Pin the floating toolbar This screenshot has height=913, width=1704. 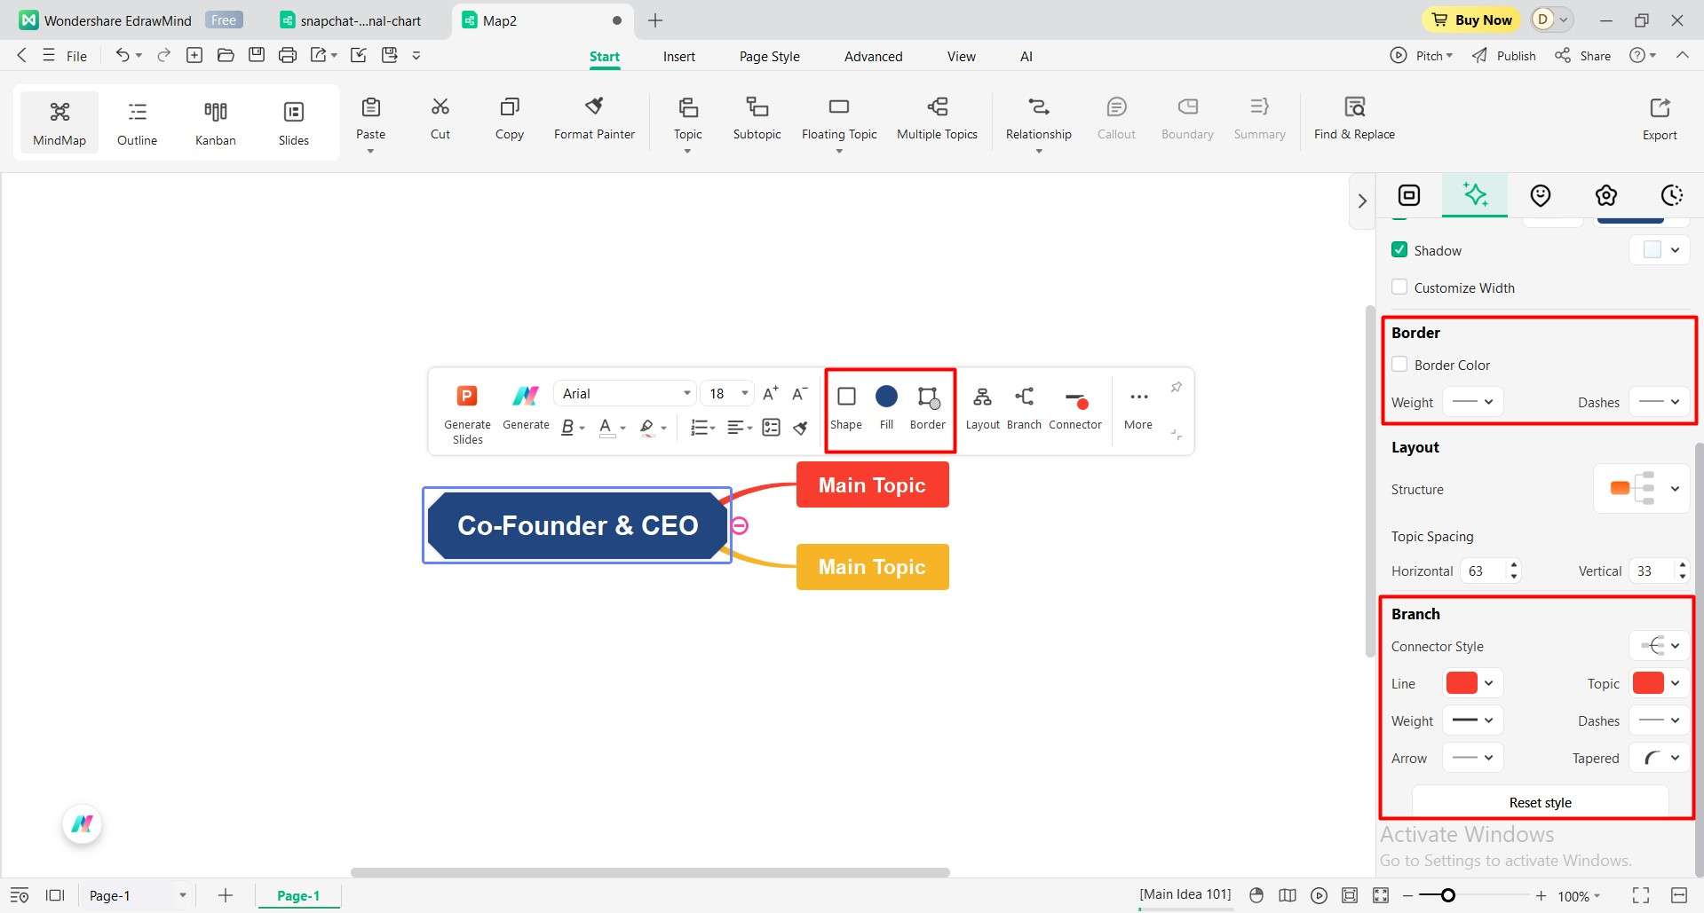click(1176, 387)
